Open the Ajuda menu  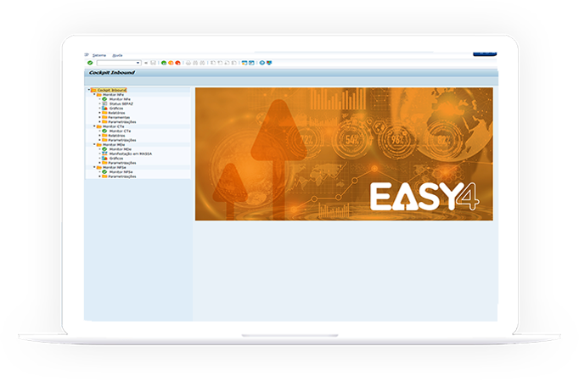click(x=117, y=55)
